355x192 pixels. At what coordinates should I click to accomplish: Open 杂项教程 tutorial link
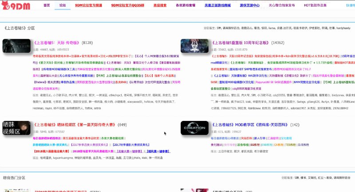tap(304, 144)
